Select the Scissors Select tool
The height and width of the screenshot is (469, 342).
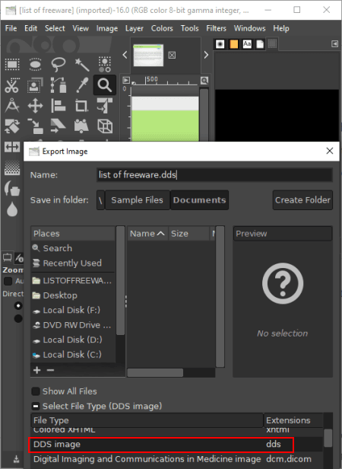click(x=12, y=85)
